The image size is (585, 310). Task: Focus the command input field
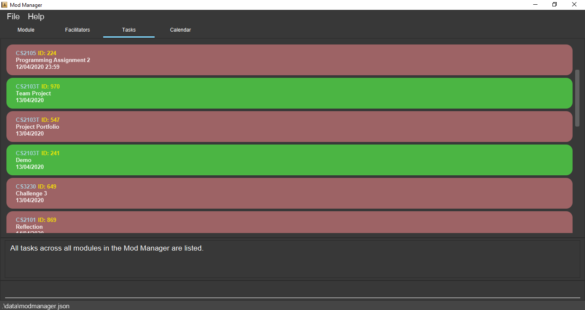click(292, 291)
